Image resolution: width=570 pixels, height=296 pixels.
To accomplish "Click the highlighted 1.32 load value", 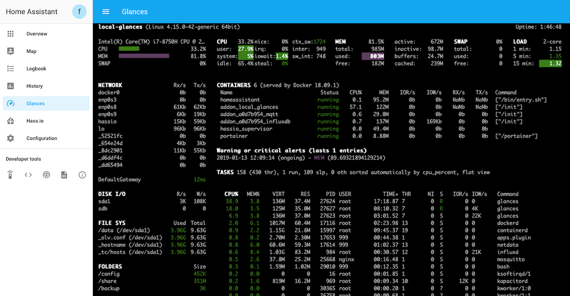I will coord(550,63).
